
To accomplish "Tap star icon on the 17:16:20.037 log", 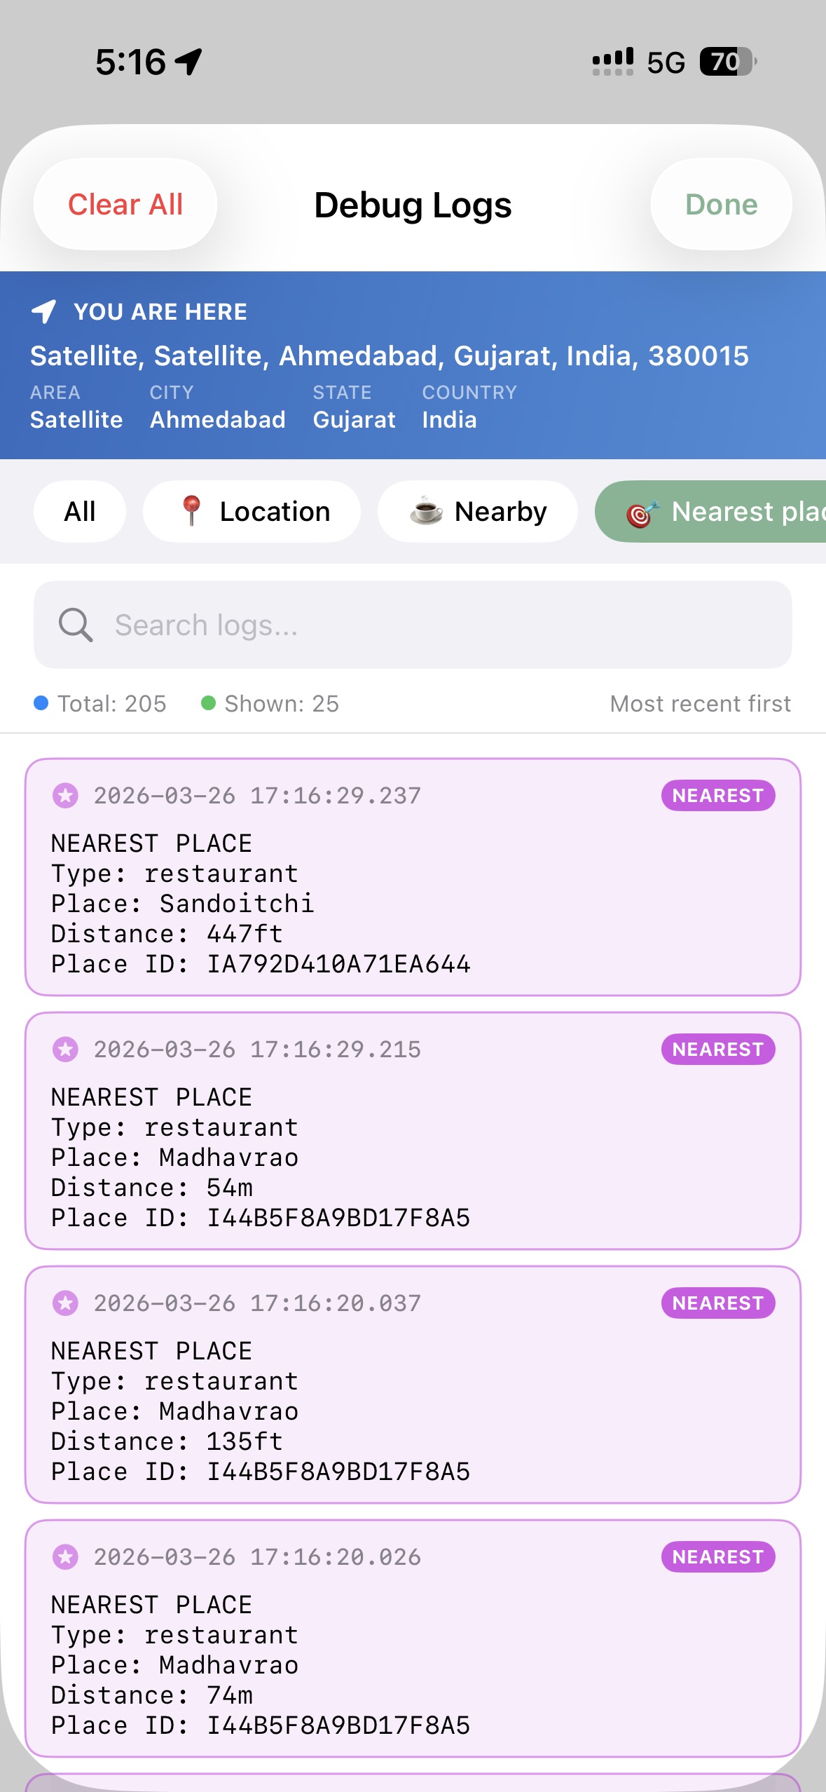I will click(x=66, y=1303).
